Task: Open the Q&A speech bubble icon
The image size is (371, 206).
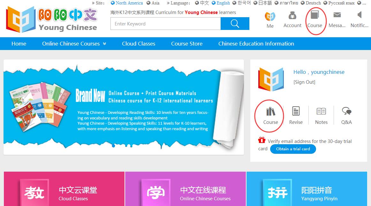Action: pos(346,111)
